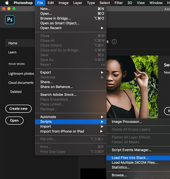The width and height of the screenshot is (170, 179).
Task: Select Load Files into Stack...
Action: pos(138,158)
